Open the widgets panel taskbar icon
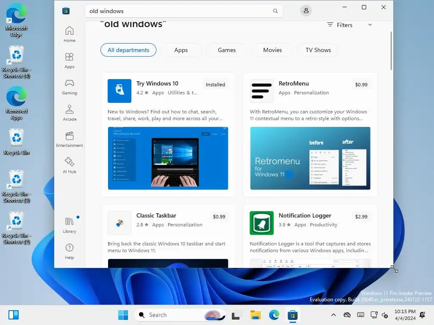Viewport: 434px width, 325px height. click(x=13, y=315)
